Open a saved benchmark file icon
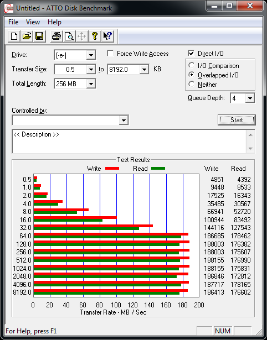 click(27, 36)
